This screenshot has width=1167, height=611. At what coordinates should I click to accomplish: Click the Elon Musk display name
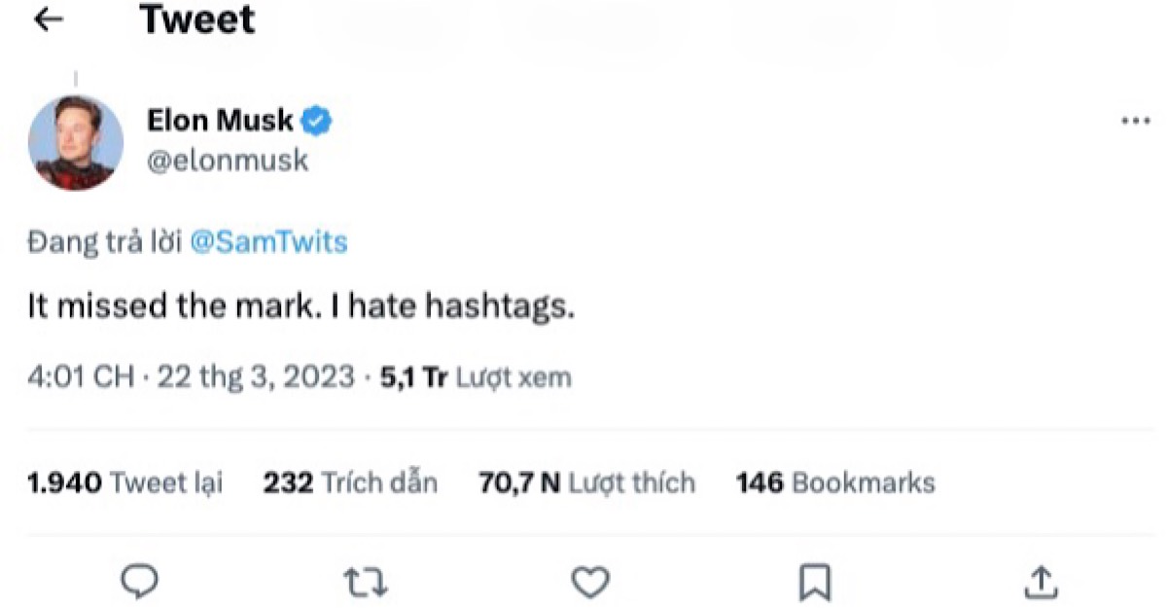point(220,121)
